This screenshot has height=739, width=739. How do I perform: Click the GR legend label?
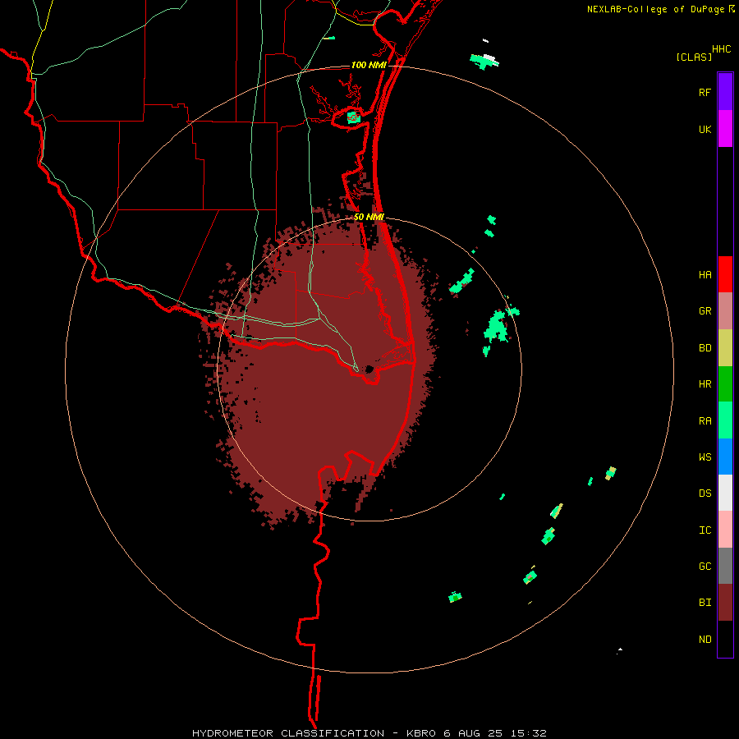pos(705,311)
